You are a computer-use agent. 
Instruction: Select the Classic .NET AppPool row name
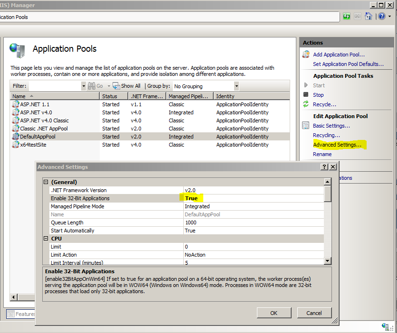(44, 129)
